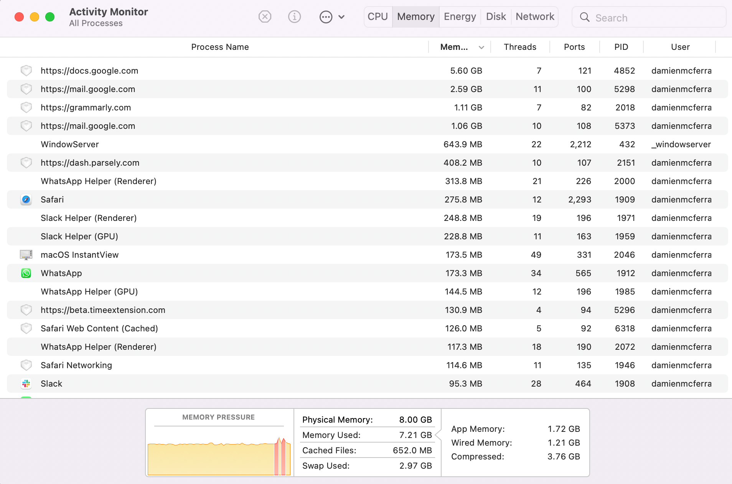Select the WindowServer process row

(367, 144)
